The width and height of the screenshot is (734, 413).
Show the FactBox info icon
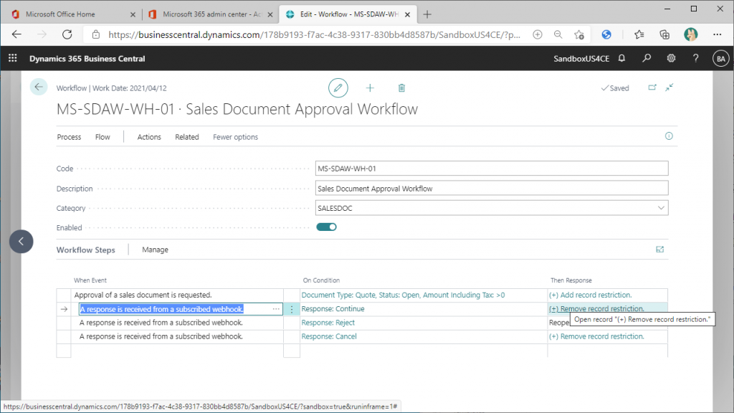click(669, 136)
